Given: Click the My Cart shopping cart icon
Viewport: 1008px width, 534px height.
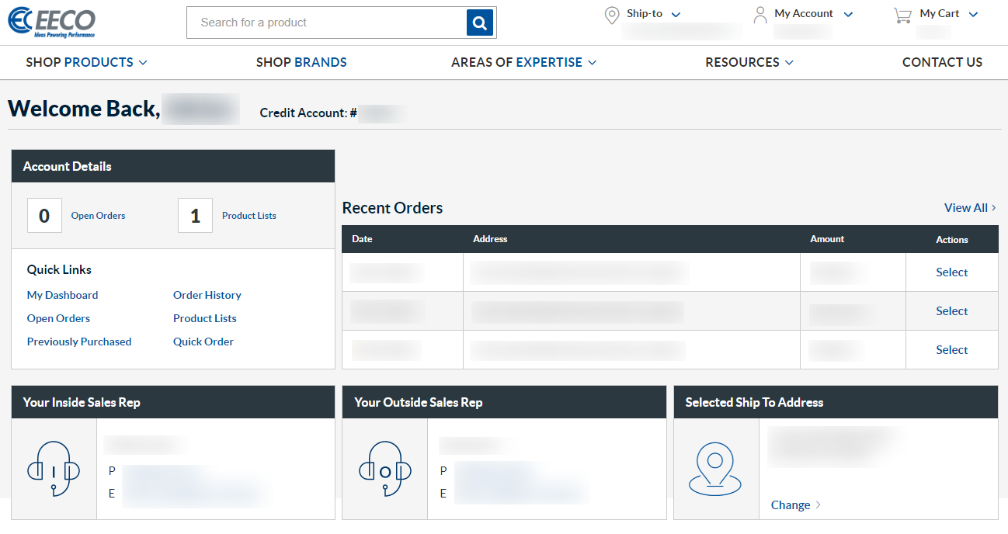Looking at the screenshot, I should tap(902, 15).
